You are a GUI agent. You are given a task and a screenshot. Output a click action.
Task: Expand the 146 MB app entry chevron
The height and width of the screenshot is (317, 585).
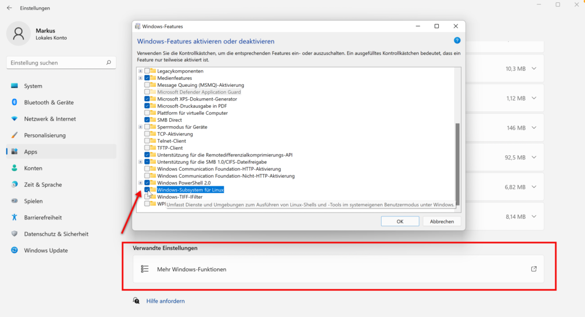point(534,127)
